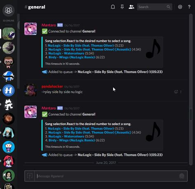This screenshot has height=189, width=195.
Task: Select the fireworks server icon
Action: click(x=9, y=119)
